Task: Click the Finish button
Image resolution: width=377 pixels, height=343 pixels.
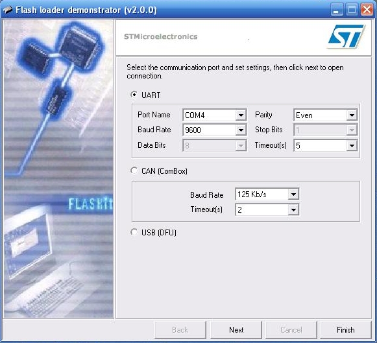Action: (345, 330)
